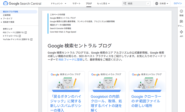Click the ログイン button

click(178, 3)
